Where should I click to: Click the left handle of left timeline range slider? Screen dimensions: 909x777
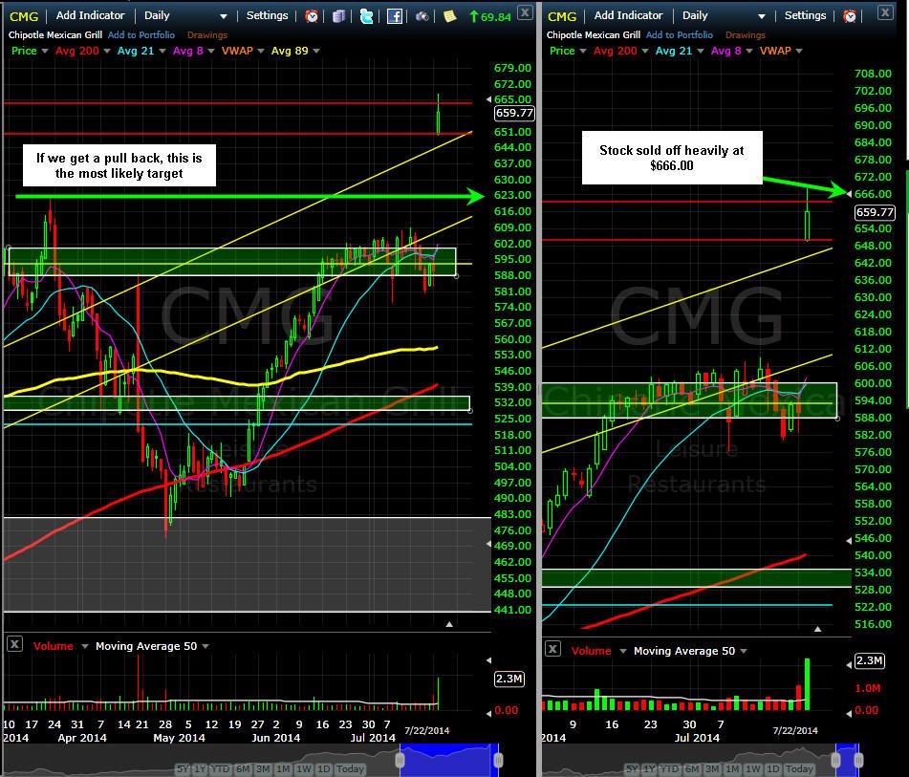tap(400, 760)
